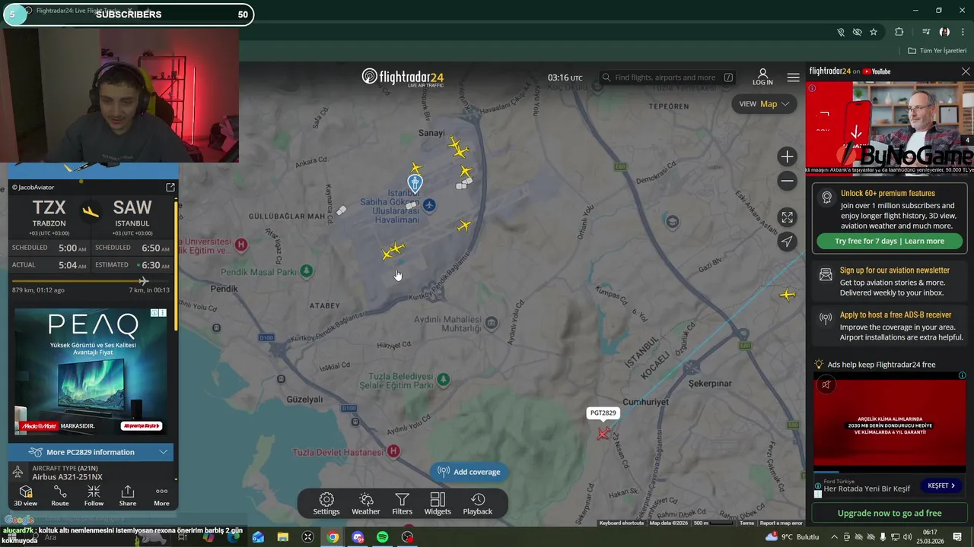
Task: Open Spotify from the taskbar
Action: pyautogui.click(x=383, y=537)
